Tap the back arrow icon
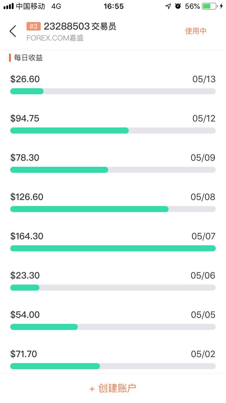Image resolution: width=226 pixels, height=403 pixels. [x=13, y=31]
